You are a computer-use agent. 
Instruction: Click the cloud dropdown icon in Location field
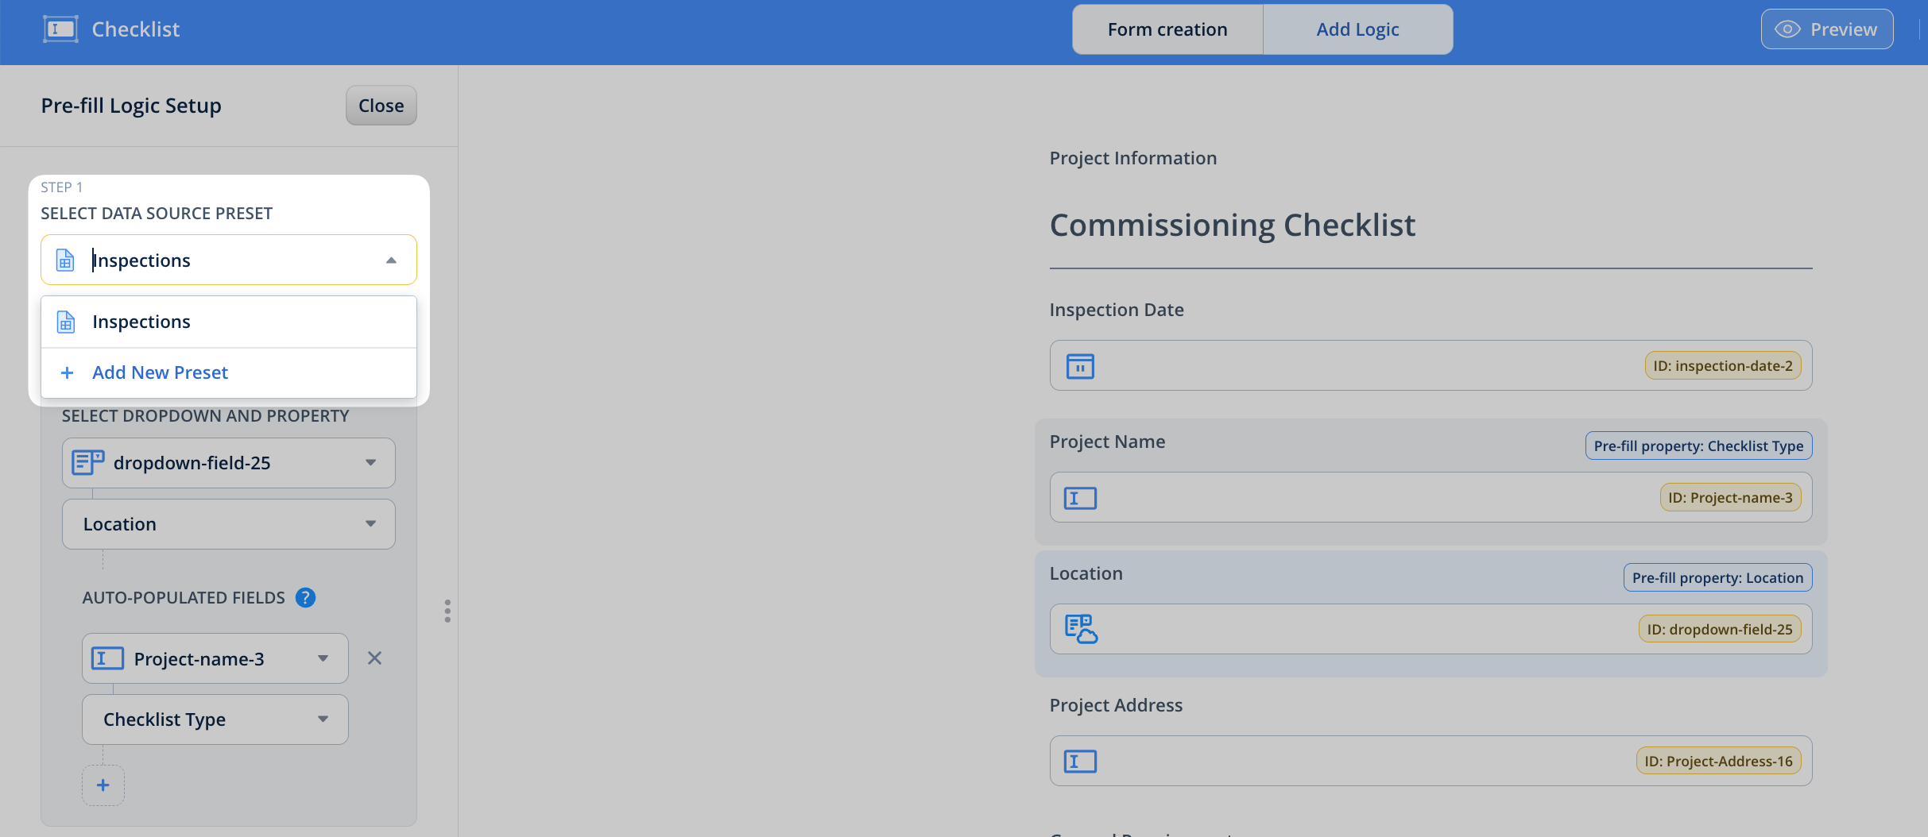click(x=1081, y=629)
